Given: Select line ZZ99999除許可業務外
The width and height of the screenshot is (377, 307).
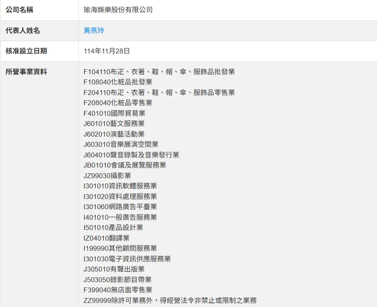Looking at the screenshot, I should coord(170,300).
